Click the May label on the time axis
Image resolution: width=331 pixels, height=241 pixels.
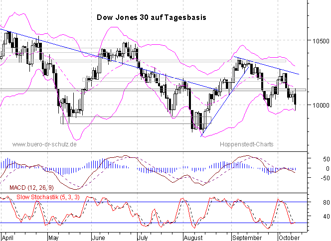(53, 237)
